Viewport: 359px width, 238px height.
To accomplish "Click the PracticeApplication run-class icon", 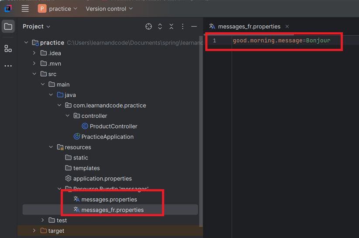I will [x=77, y=136].
